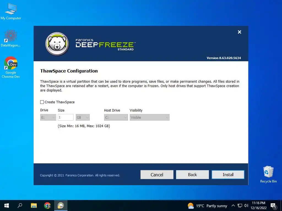
Task: Click the Deep Freeze polar bear logo
Action: [57, 44]
